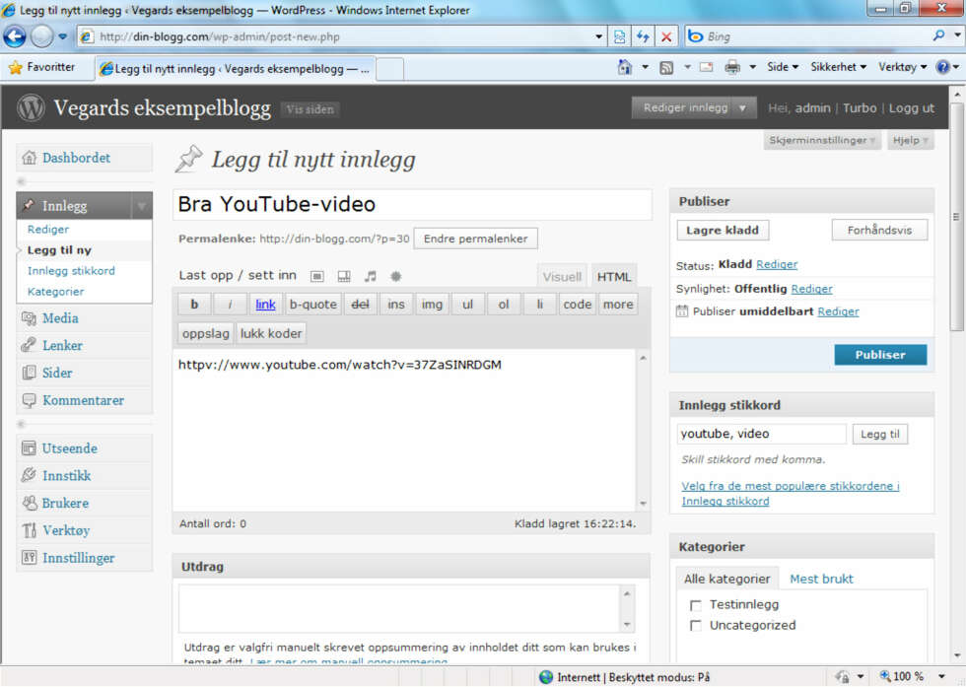Click the Lenker chain icon
The width and height of the screenshot is (966, 687).
(29, 345)
